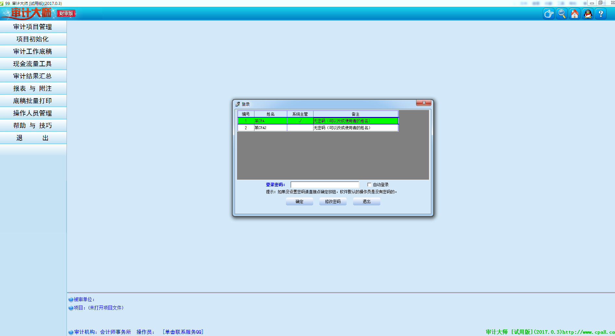Confirm login with 确定 button
Image resolution: width=615 pixels, height=336 pixels.
(299, 201)
